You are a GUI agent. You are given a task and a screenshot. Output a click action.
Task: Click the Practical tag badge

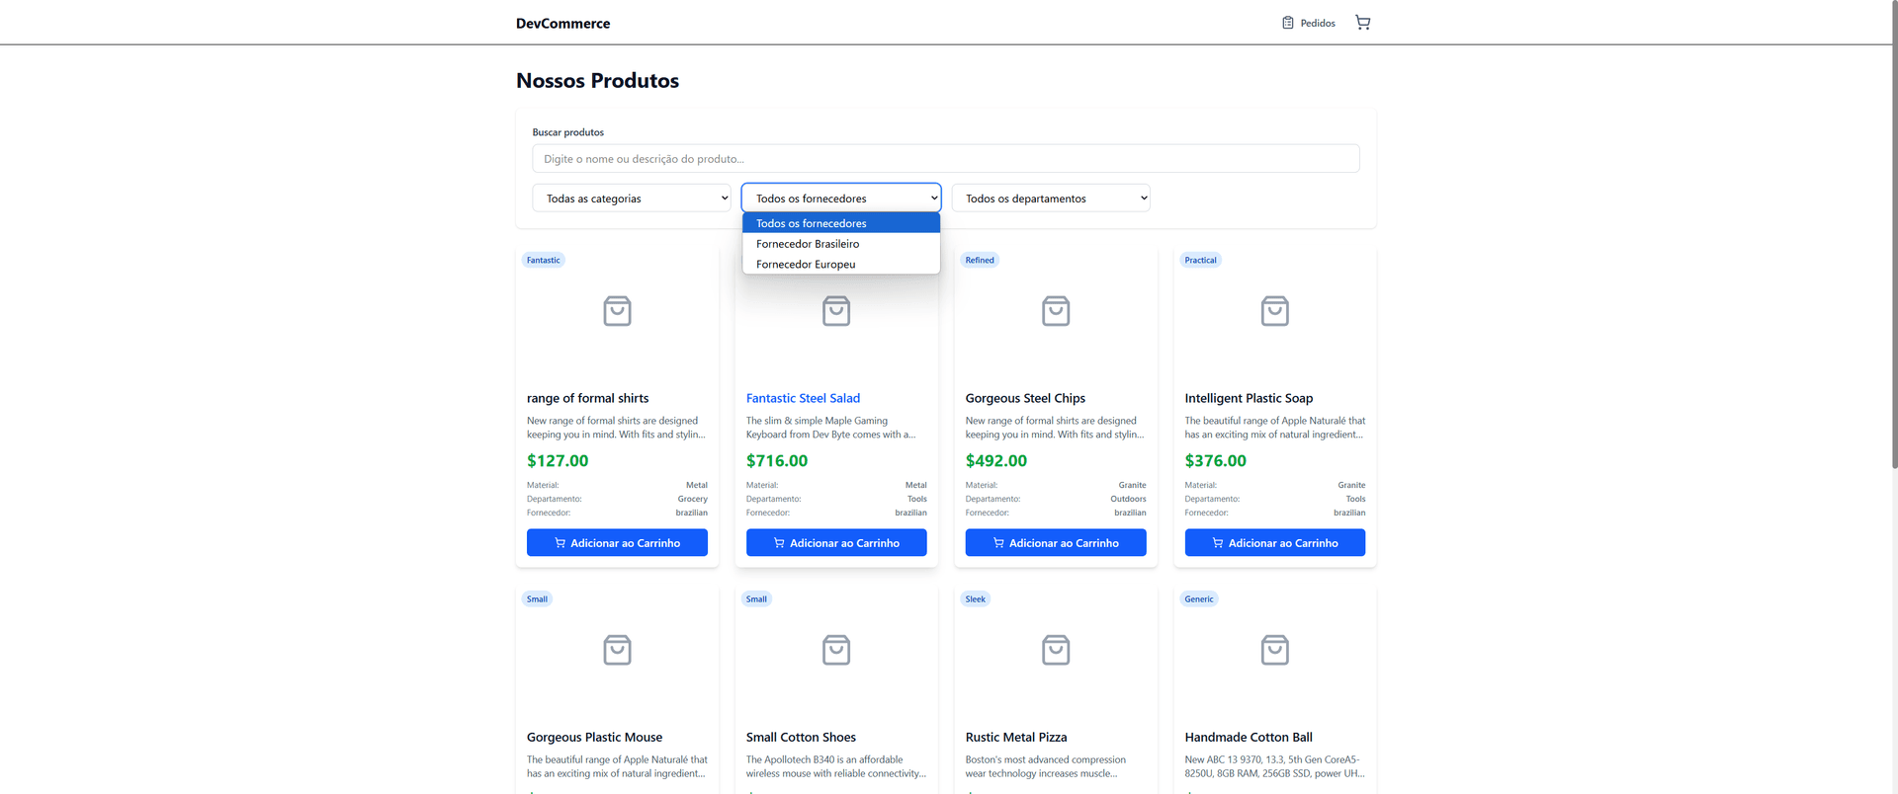(x=1200, y=260)
